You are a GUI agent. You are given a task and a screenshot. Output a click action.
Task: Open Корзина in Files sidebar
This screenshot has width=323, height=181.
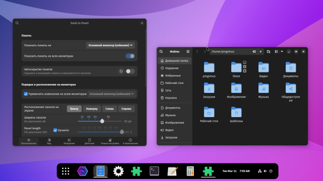click(175, 98)
